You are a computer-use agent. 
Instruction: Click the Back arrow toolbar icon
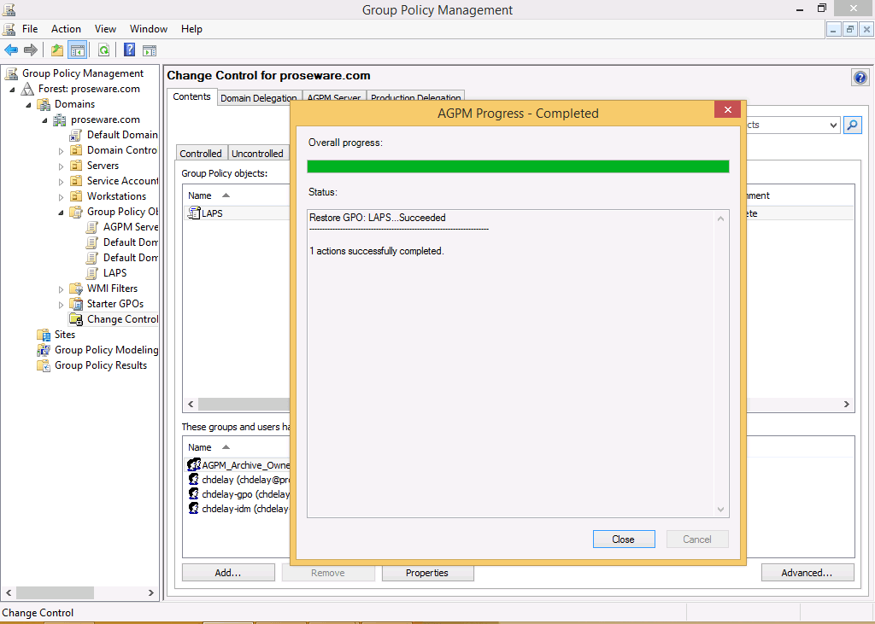point(11,50)
